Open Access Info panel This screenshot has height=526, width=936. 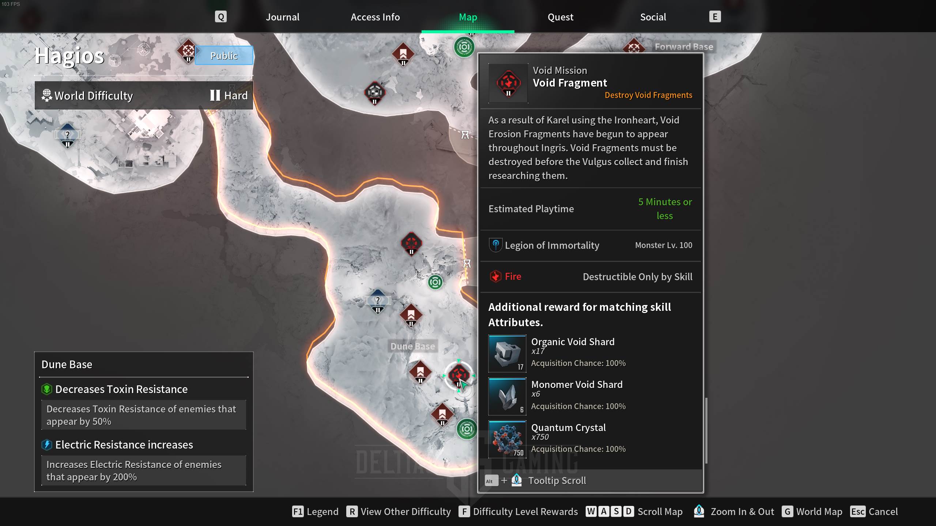click(375, 17)
